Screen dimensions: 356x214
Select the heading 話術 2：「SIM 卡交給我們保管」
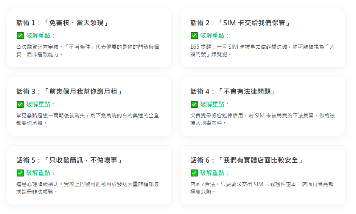[x=241, y=23]
